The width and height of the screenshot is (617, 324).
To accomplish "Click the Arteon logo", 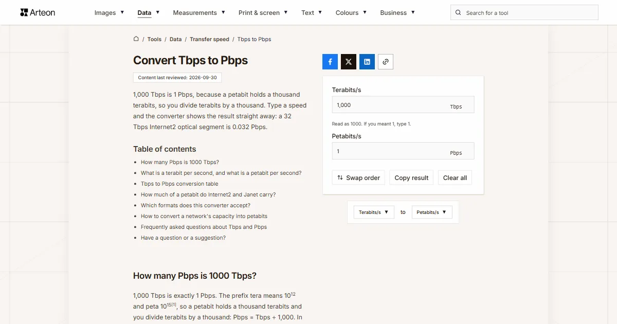I will (x=38, y=12).
